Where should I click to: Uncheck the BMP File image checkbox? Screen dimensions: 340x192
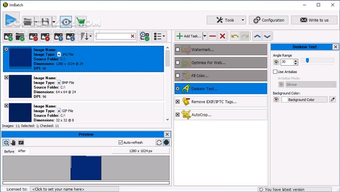(6, 77)
